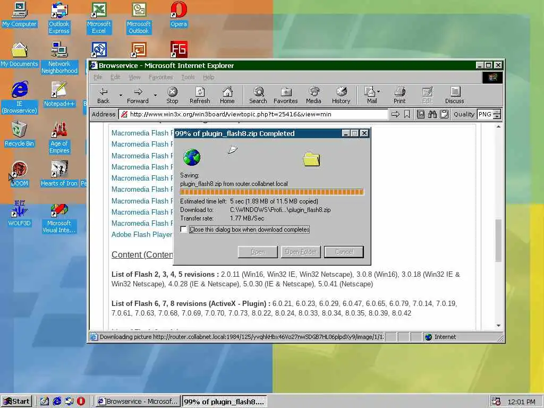Show browsing History from the toolbar
The width and height of the screenshot is (544, 408).
(341, 96)
